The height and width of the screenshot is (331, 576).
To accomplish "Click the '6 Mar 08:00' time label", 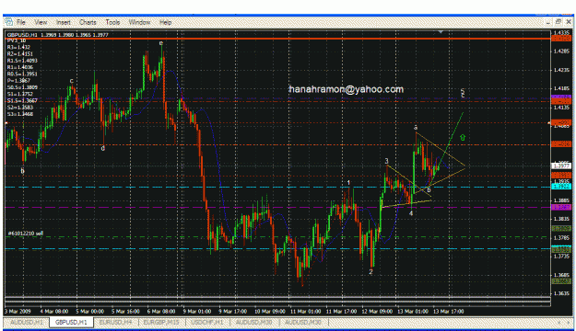I will tap(161, 311).
